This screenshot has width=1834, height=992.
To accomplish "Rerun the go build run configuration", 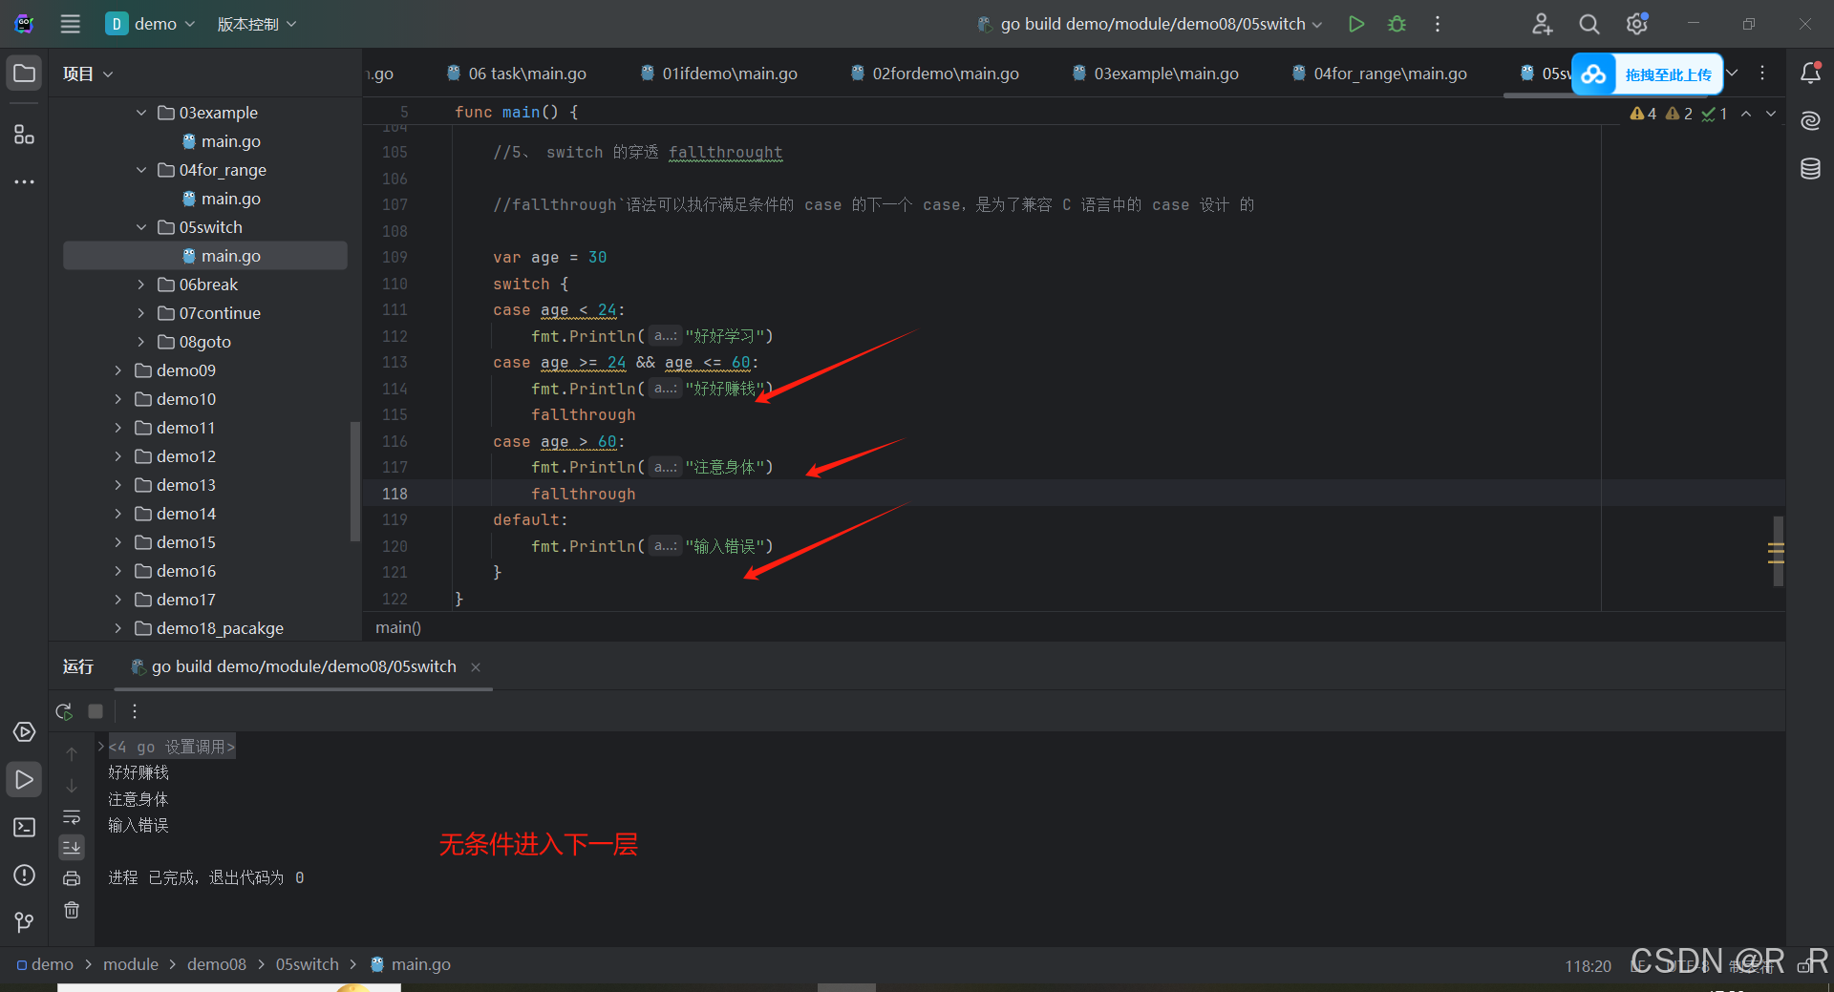I will click(x=63, y=711).
